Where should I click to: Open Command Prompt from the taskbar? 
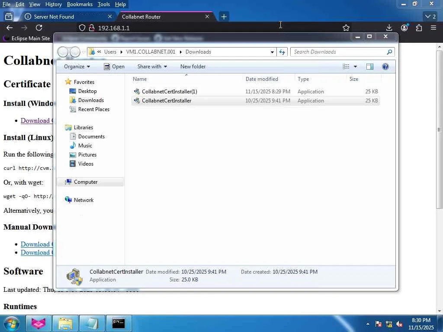pyautogui.click(x=119, y=323)
